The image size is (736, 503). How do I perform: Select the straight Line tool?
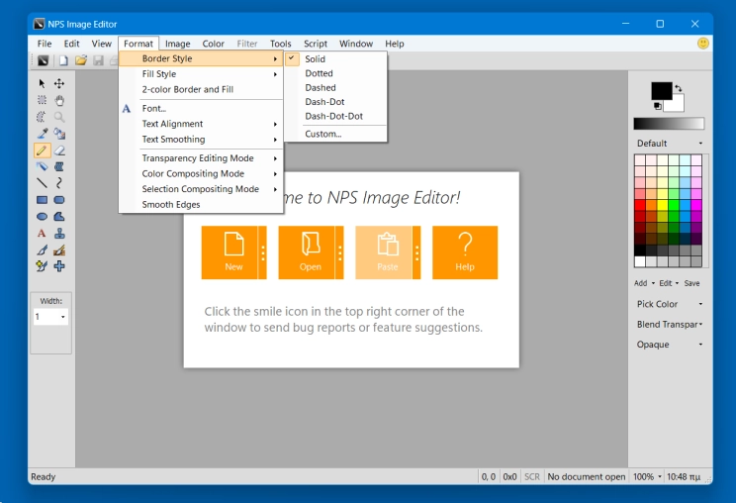pos(42,183)
